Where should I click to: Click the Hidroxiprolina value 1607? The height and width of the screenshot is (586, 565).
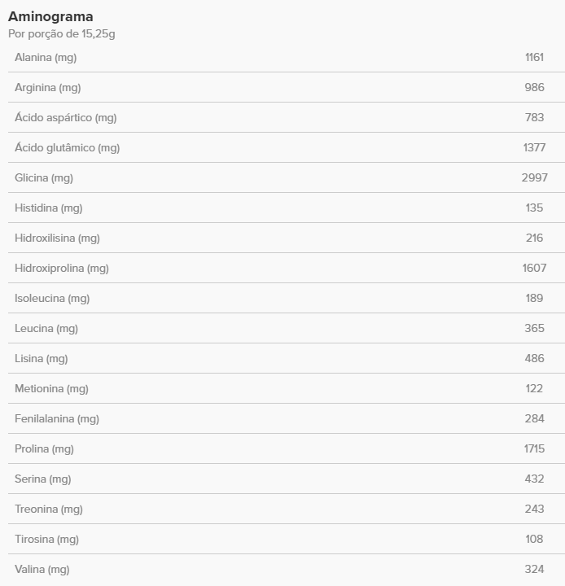pyautogui.click(x=534, y=268)
